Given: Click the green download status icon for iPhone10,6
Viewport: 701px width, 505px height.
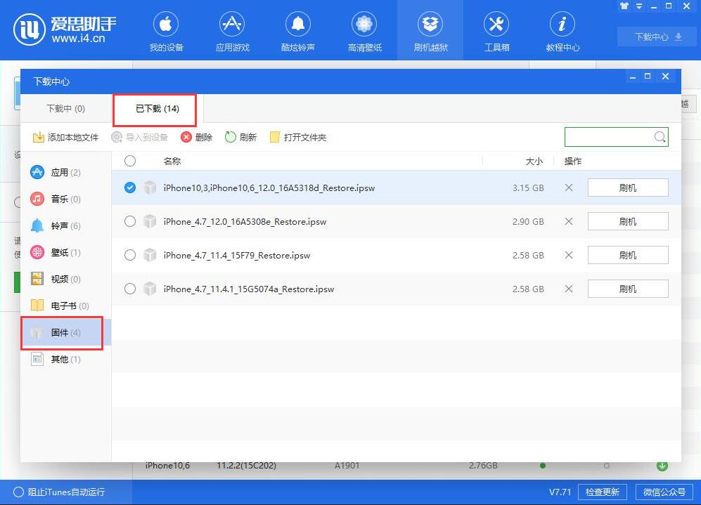Looking at the screenshot, I should pos(662,465).
